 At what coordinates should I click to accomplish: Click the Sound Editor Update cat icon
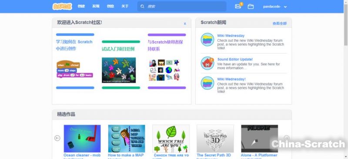click(207, 63)
